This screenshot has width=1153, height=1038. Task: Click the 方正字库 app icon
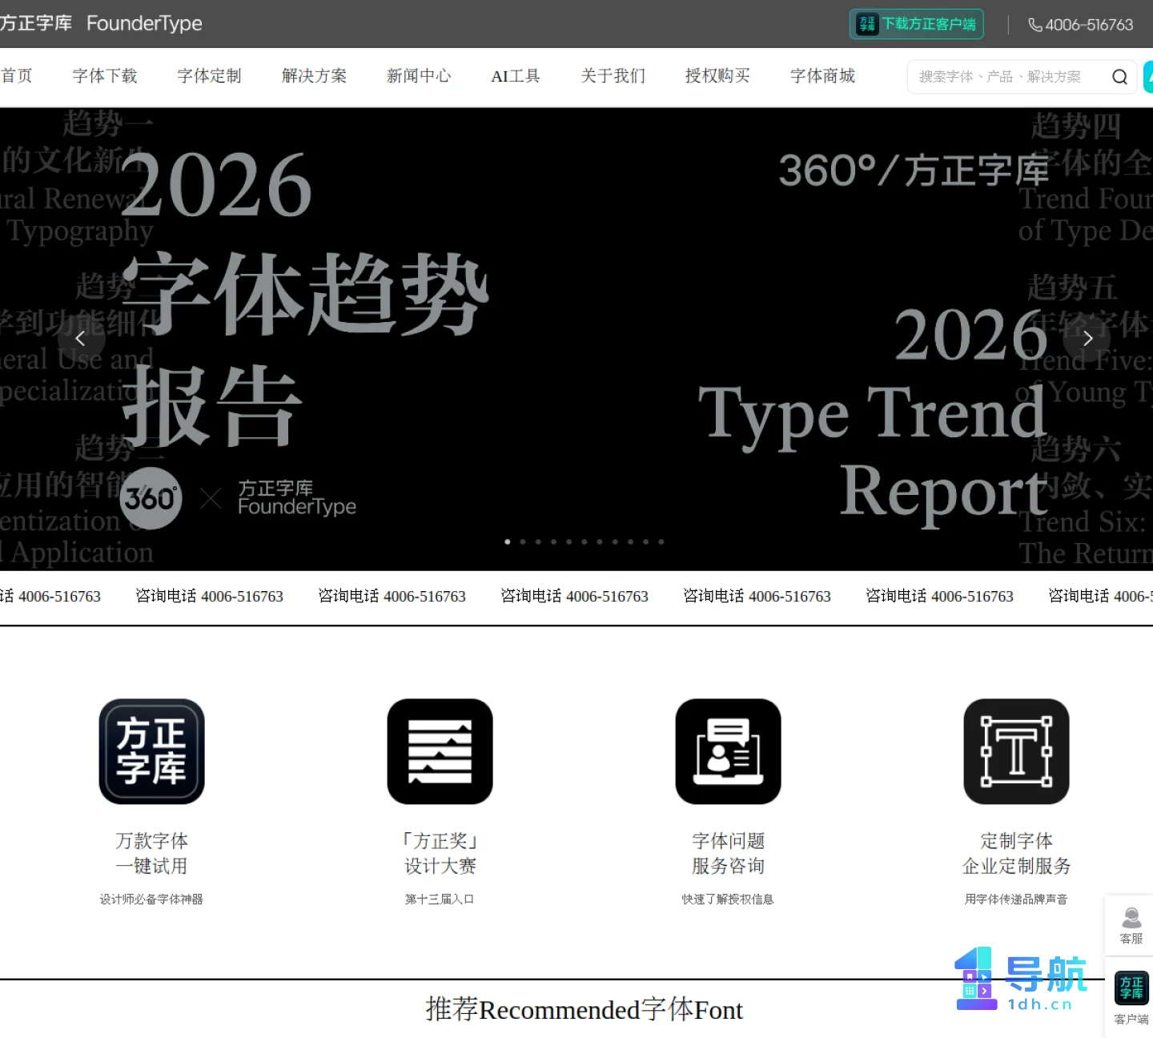(151, 751)
